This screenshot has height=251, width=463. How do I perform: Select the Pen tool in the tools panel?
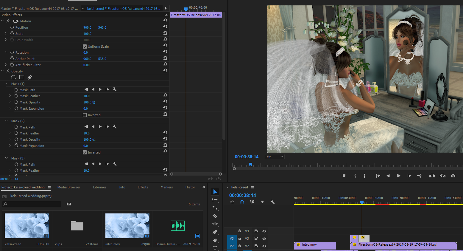[215, 232]
